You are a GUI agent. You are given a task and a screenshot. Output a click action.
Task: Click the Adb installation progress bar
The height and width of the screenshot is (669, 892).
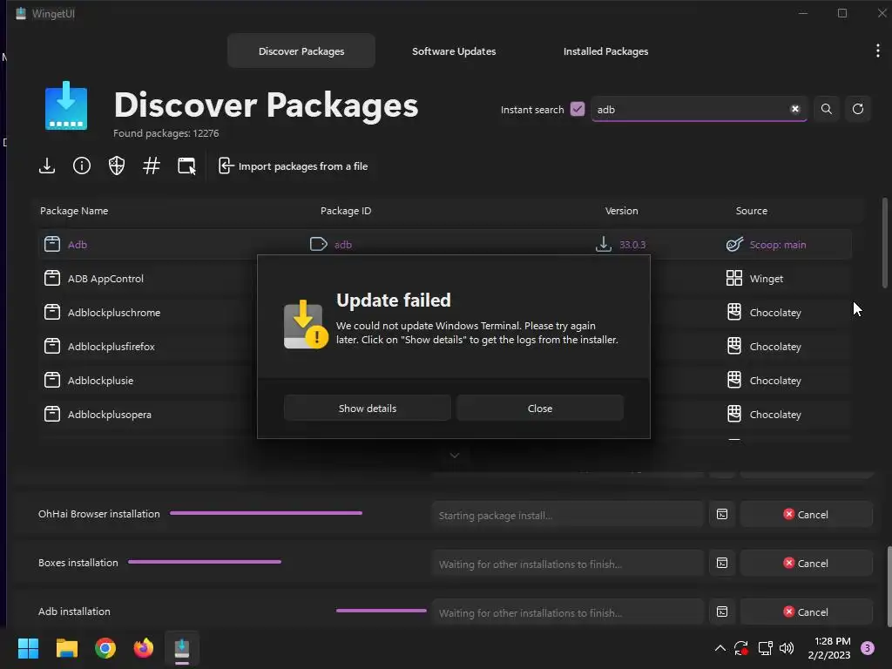[x=382, y=611]
